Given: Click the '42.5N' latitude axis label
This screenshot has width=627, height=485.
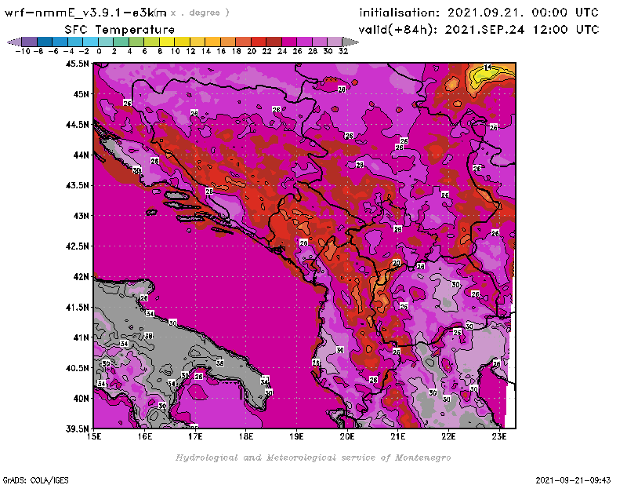Looking at the screenshot, I should click(77, 246).
